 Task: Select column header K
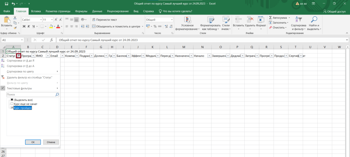click(152, 47)
